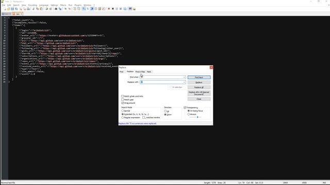Copy selection using toolbar icon
Image resolution: width=330 pixels, height=185 pixels.
38,9
